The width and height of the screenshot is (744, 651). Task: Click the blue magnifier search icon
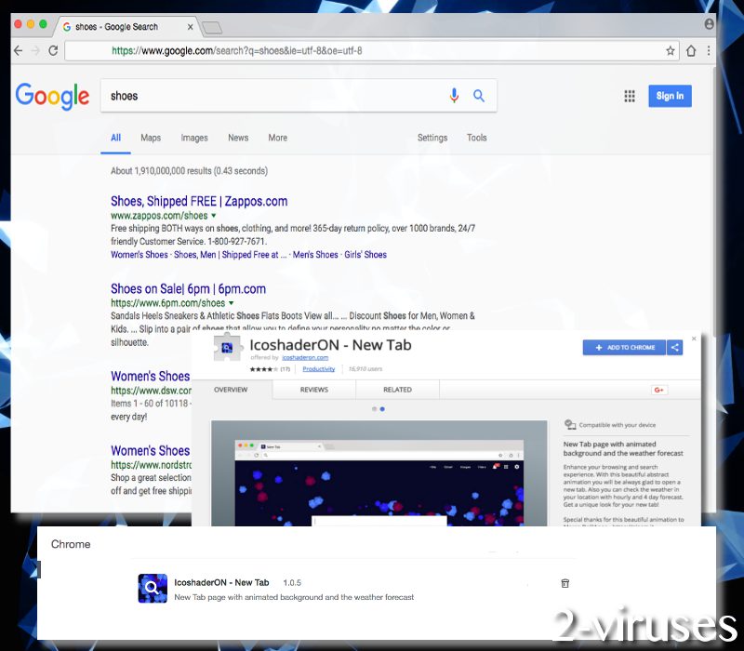[x=479, y=96]
